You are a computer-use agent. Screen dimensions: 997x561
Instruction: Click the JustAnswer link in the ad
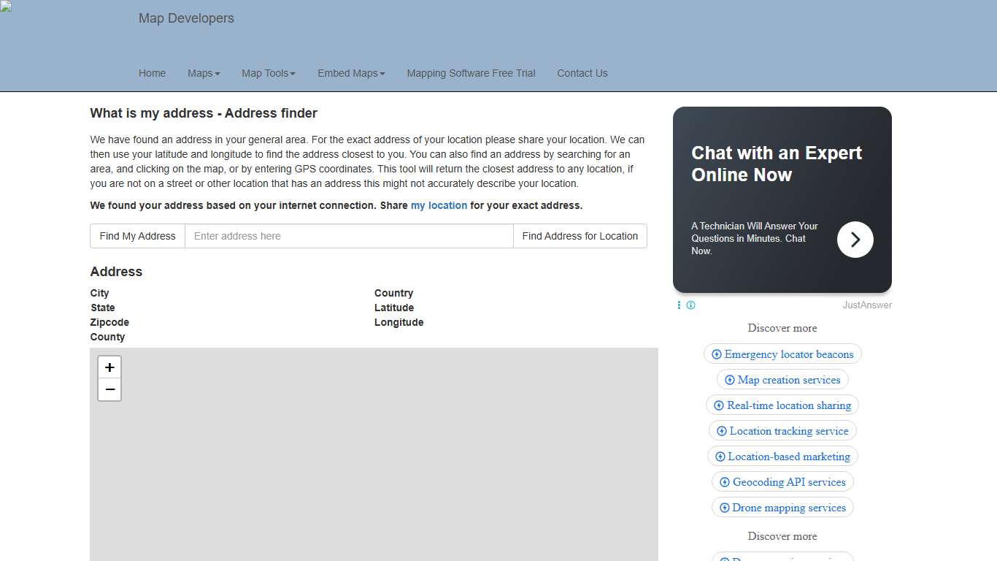coord(867,305)
